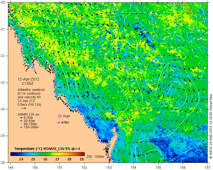Click the -21 latitude label on the left axis
The width and height of the screenshot is (213, 170).
pyautogui.click(x=3, y=29)
